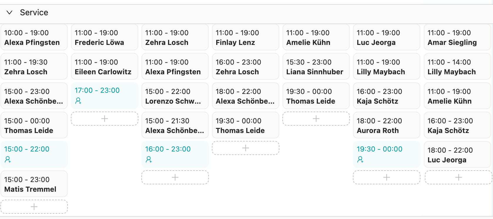
Task: Add shift below Luc Jeorga 18:00 - 22:00
Action: coord(458,177)
